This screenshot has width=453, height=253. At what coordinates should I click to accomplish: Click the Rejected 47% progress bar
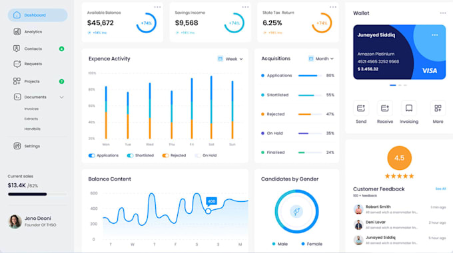coord(310,114)
